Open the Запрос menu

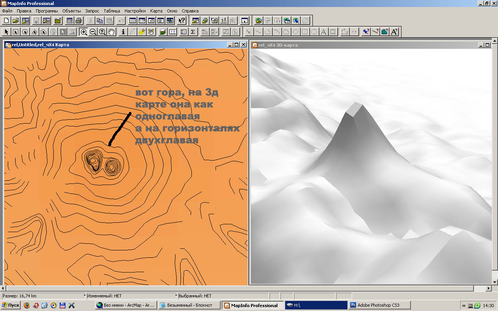point(92,11)
